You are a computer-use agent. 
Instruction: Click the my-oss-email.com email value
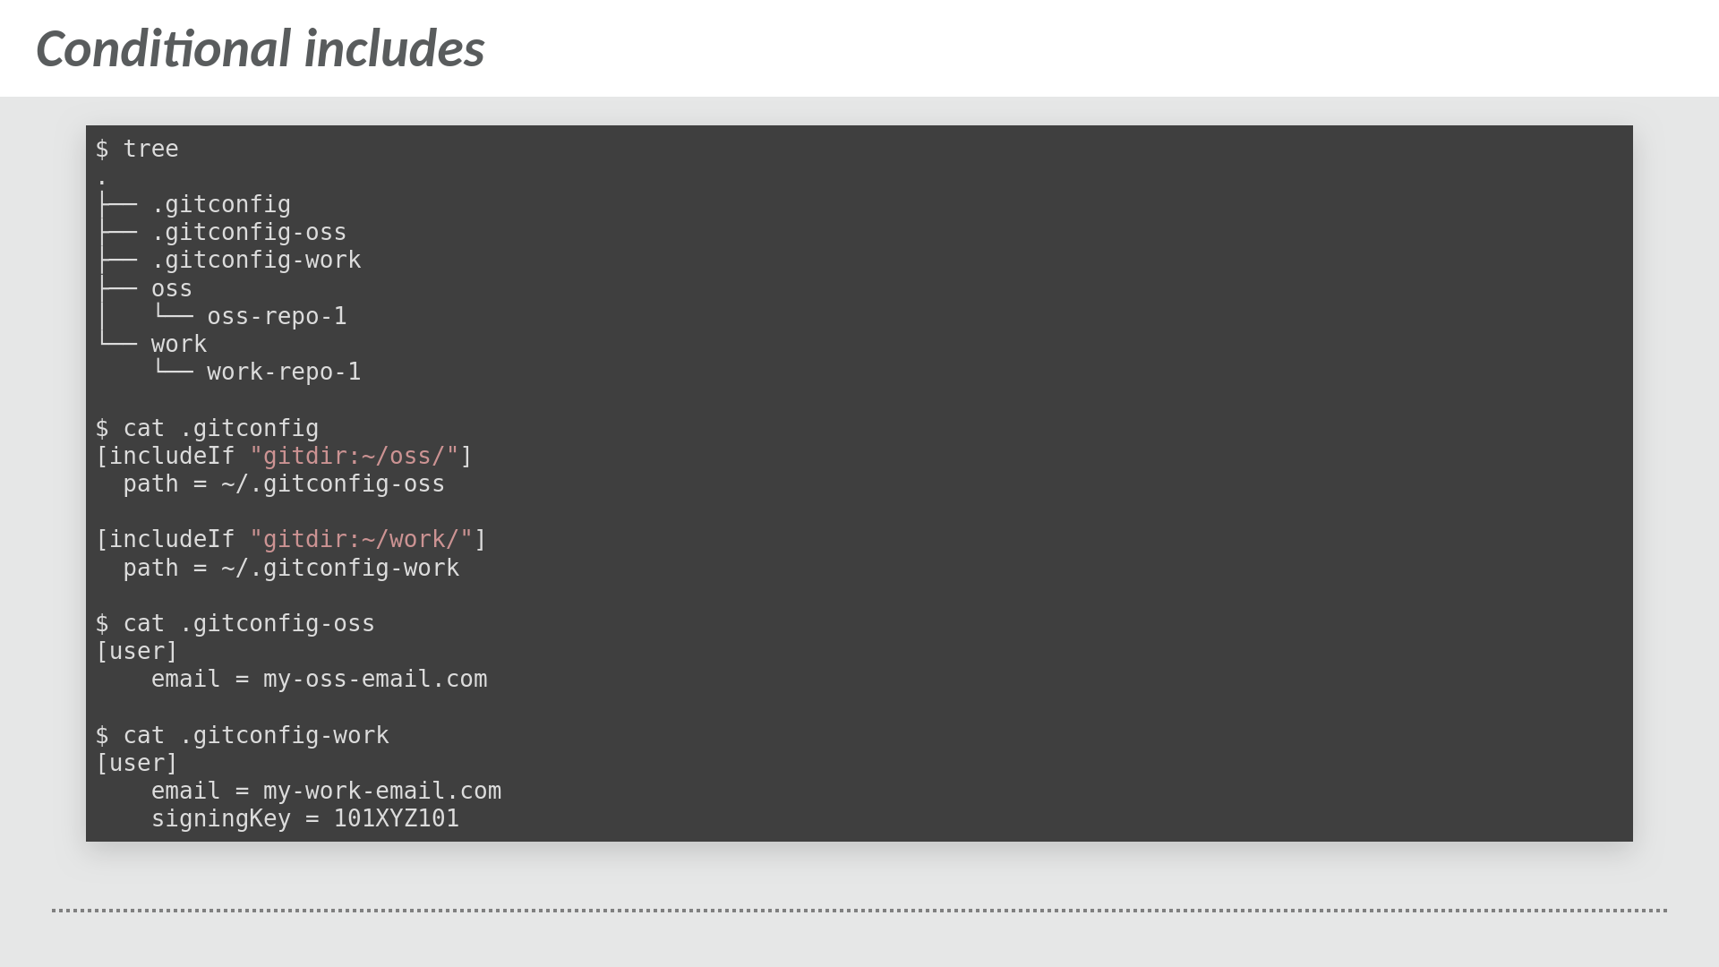374,680
